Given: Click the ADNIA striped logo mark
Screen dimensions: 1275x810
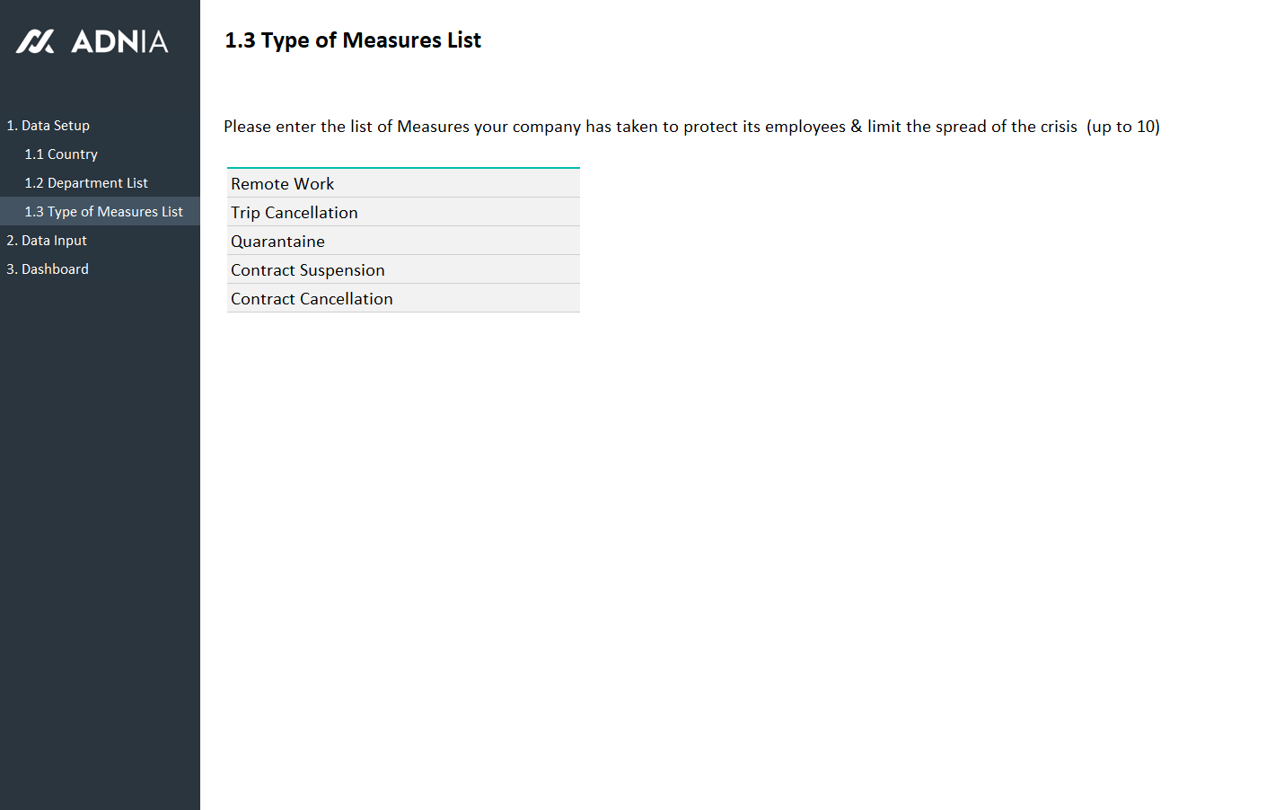Looking at the screenshot, I should [35, 41].
